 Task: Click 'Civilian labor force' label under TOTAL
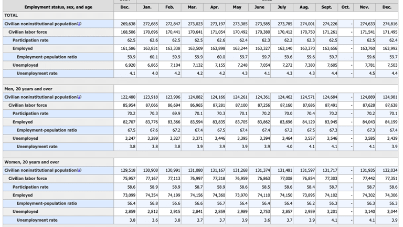(x=28, y=32)
